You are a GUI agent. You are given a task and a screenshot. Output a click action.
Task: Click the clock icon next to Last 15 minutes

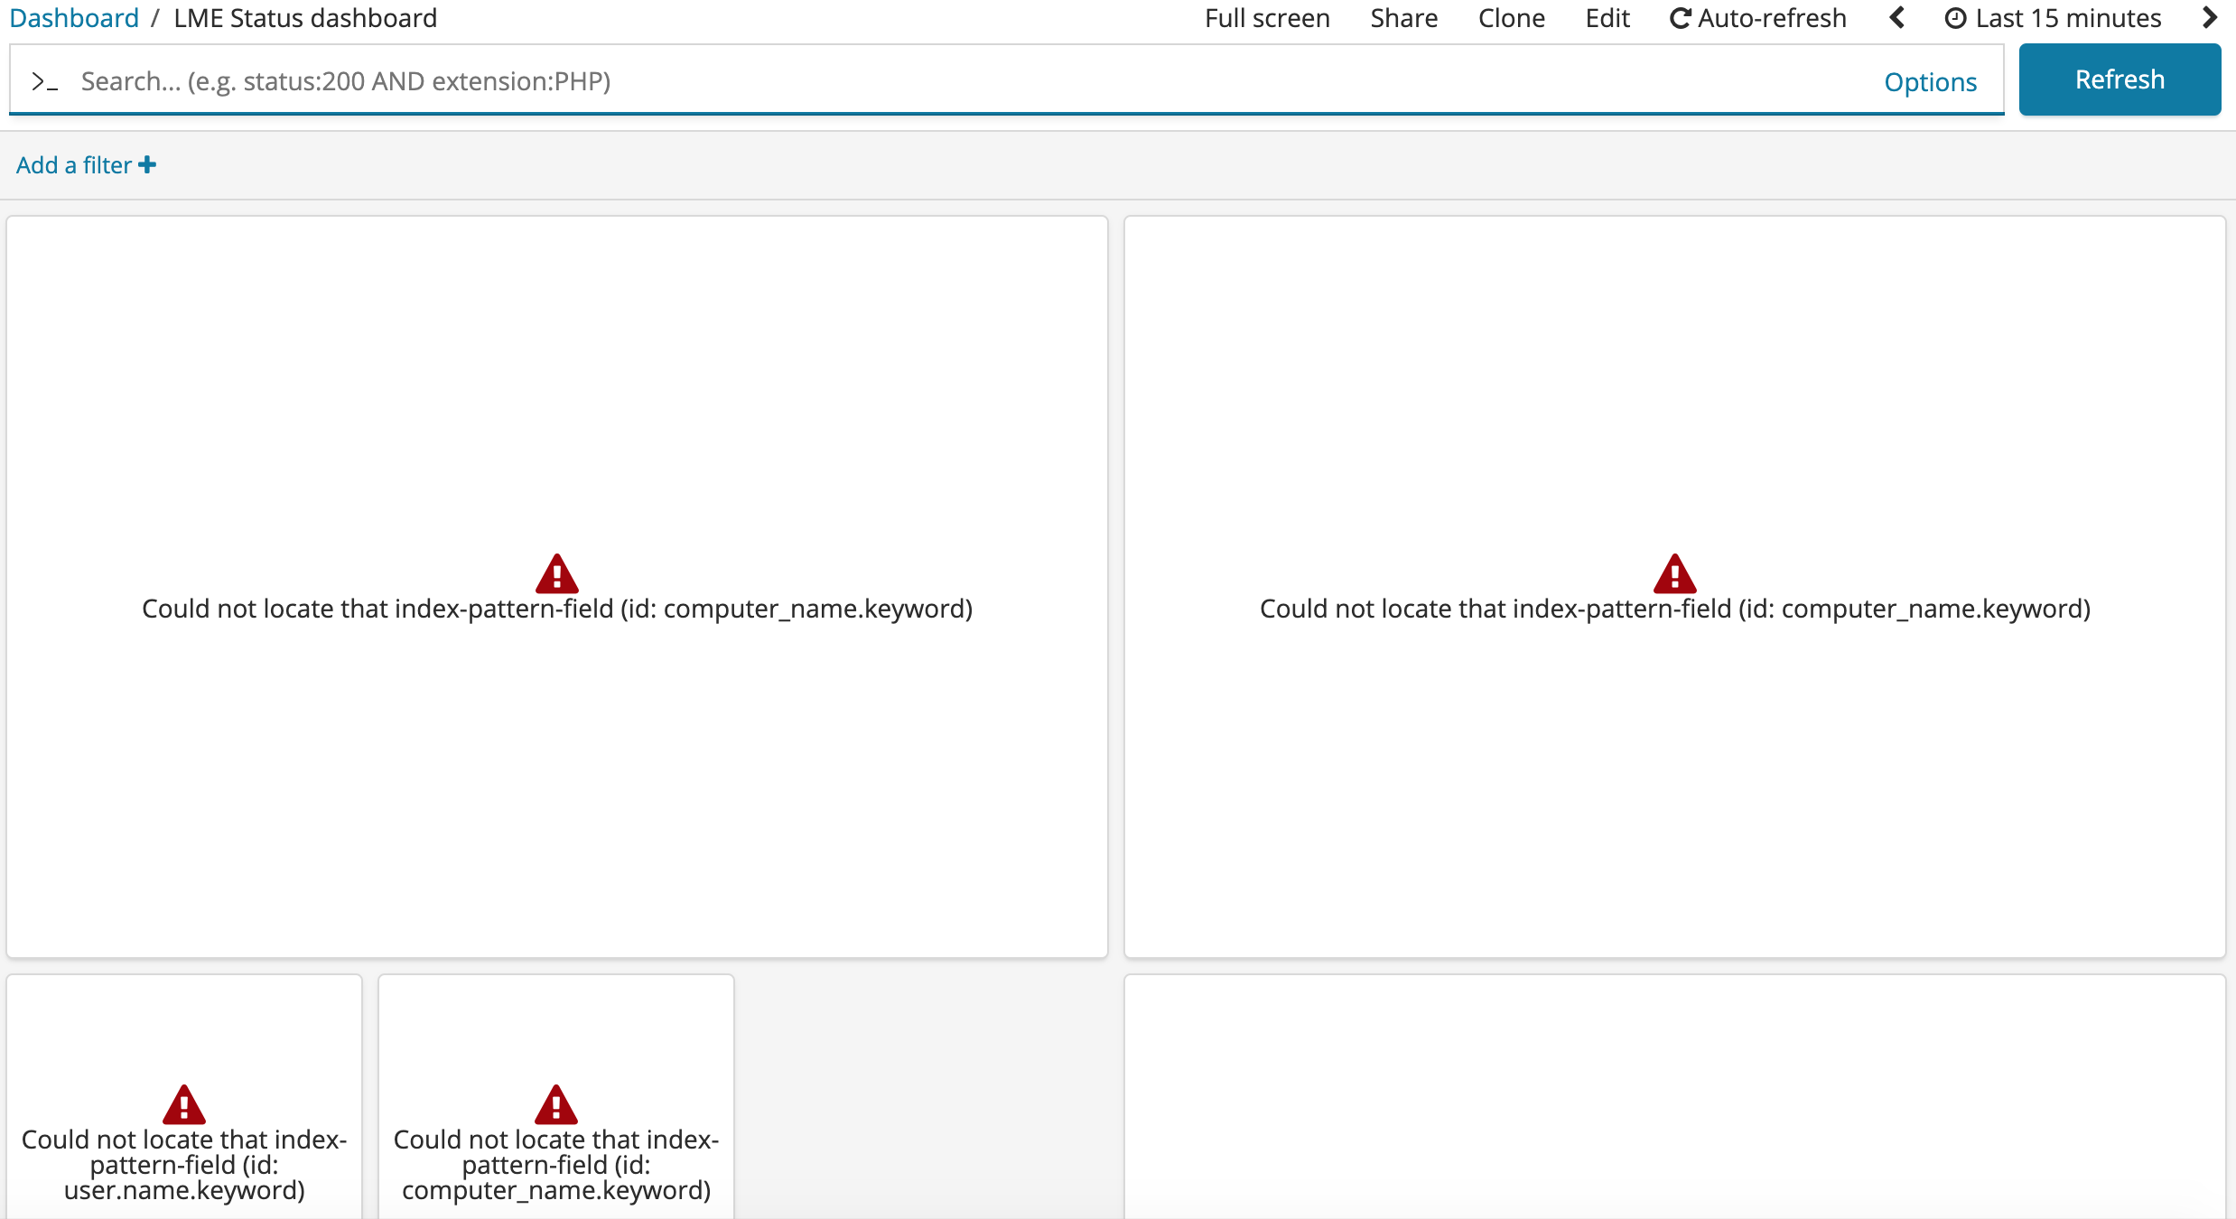[x=1955, y=17]
